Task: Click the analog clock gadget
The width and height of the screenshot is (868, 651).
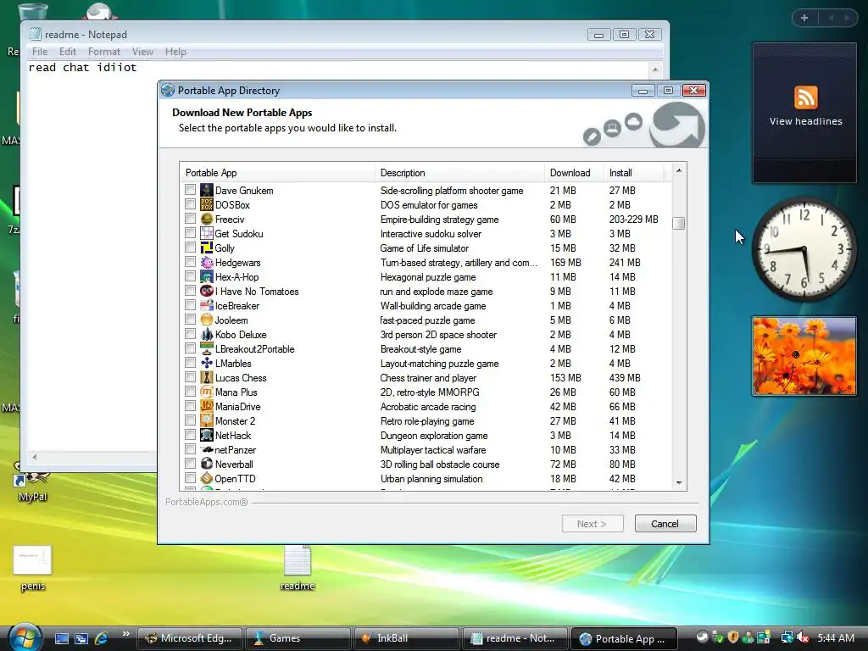Action: (804, 250)
